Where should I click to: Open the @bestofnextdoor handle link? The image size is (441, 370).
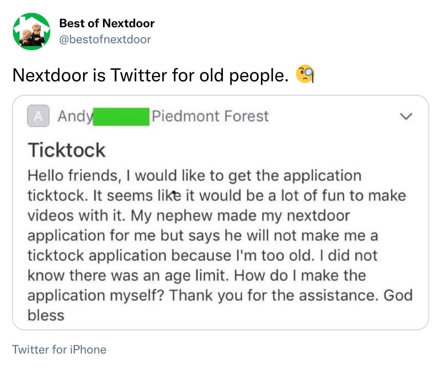[105, 39]
